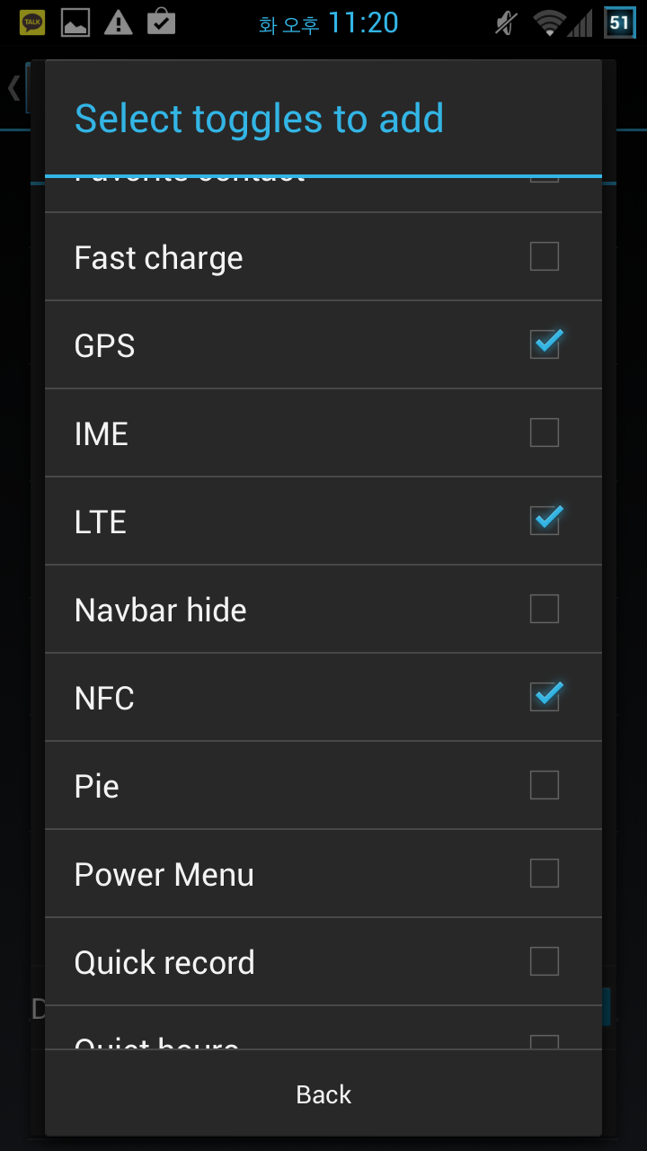This screenshot has width=647, height=1151.
Task: Tap the battery level 51 icon
Action: click(x=619, y=22)
